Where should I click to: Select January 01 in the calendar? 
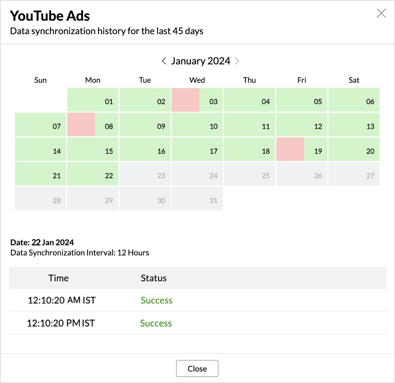[x=93, y=100]
